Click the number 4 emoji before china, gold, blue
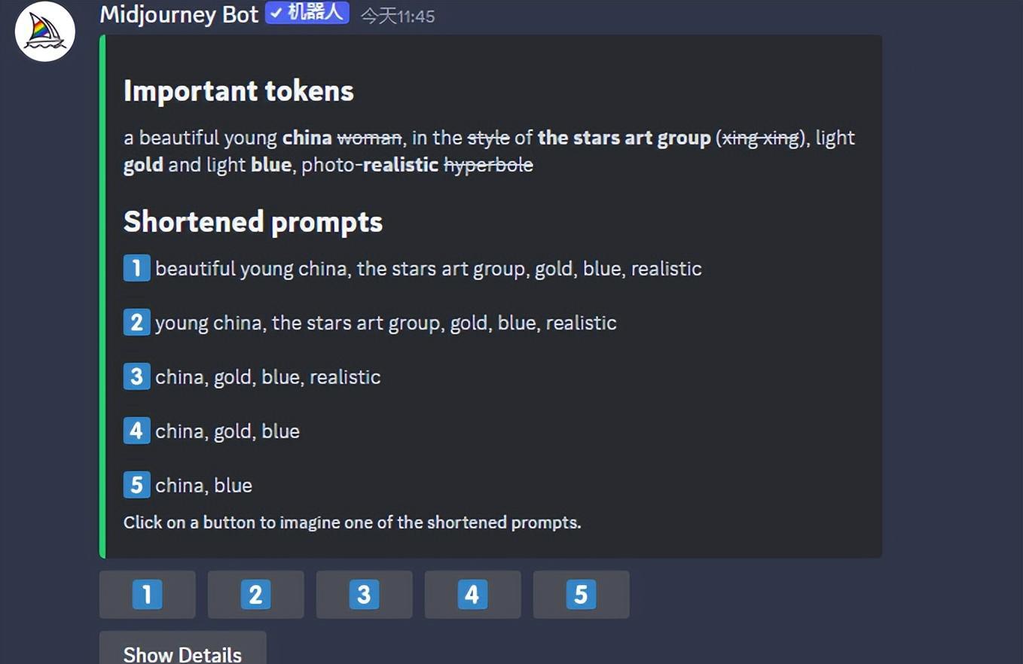The image size is (1023, 664). pyautogui.click(x=136, y=431)
